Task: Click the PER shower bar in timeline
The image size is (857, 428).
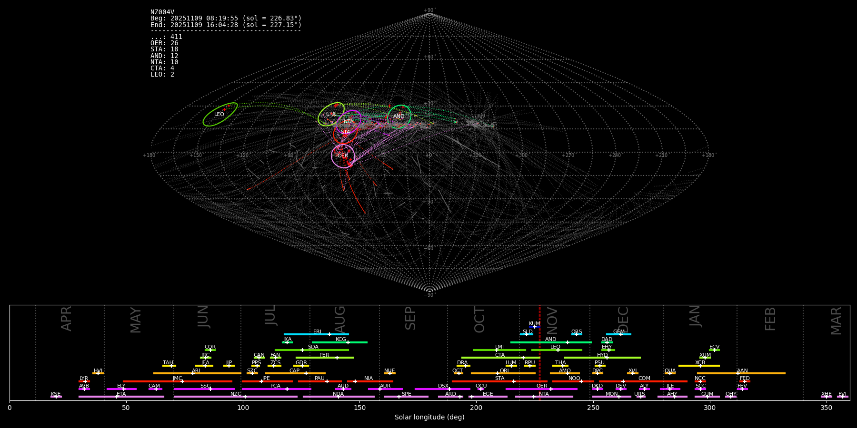Action: pos(325,357)
